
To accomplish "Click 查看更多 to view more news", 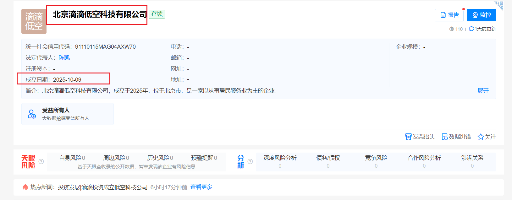I will [201, 187].
